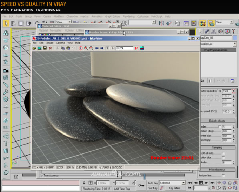The height and width of the screenshot is (192, 239).
Task: Open the IrfanView Edit menu
Action: pyautogui.click(x=41, y=43)
